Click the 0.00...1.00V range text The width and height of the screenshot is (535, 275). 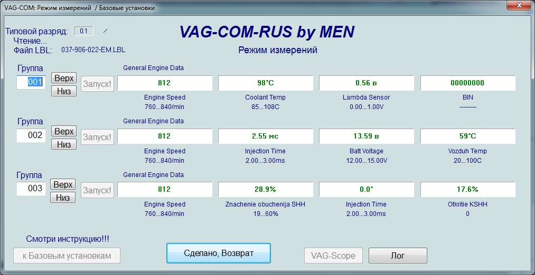[x=367, y=107]
